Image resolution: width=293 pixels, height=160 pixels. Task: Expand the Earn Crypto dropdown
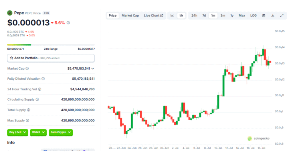coord(61,132)
